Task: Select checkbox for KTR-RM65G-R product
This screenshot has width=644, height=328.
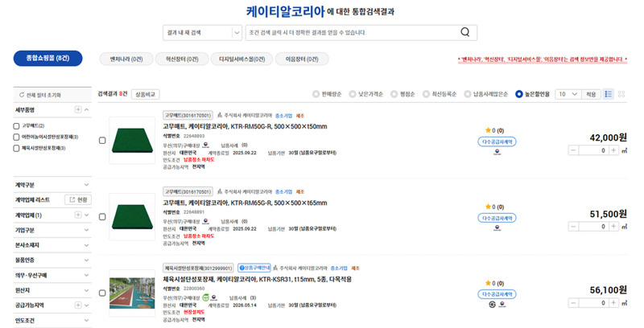Action: click(102, 216)
